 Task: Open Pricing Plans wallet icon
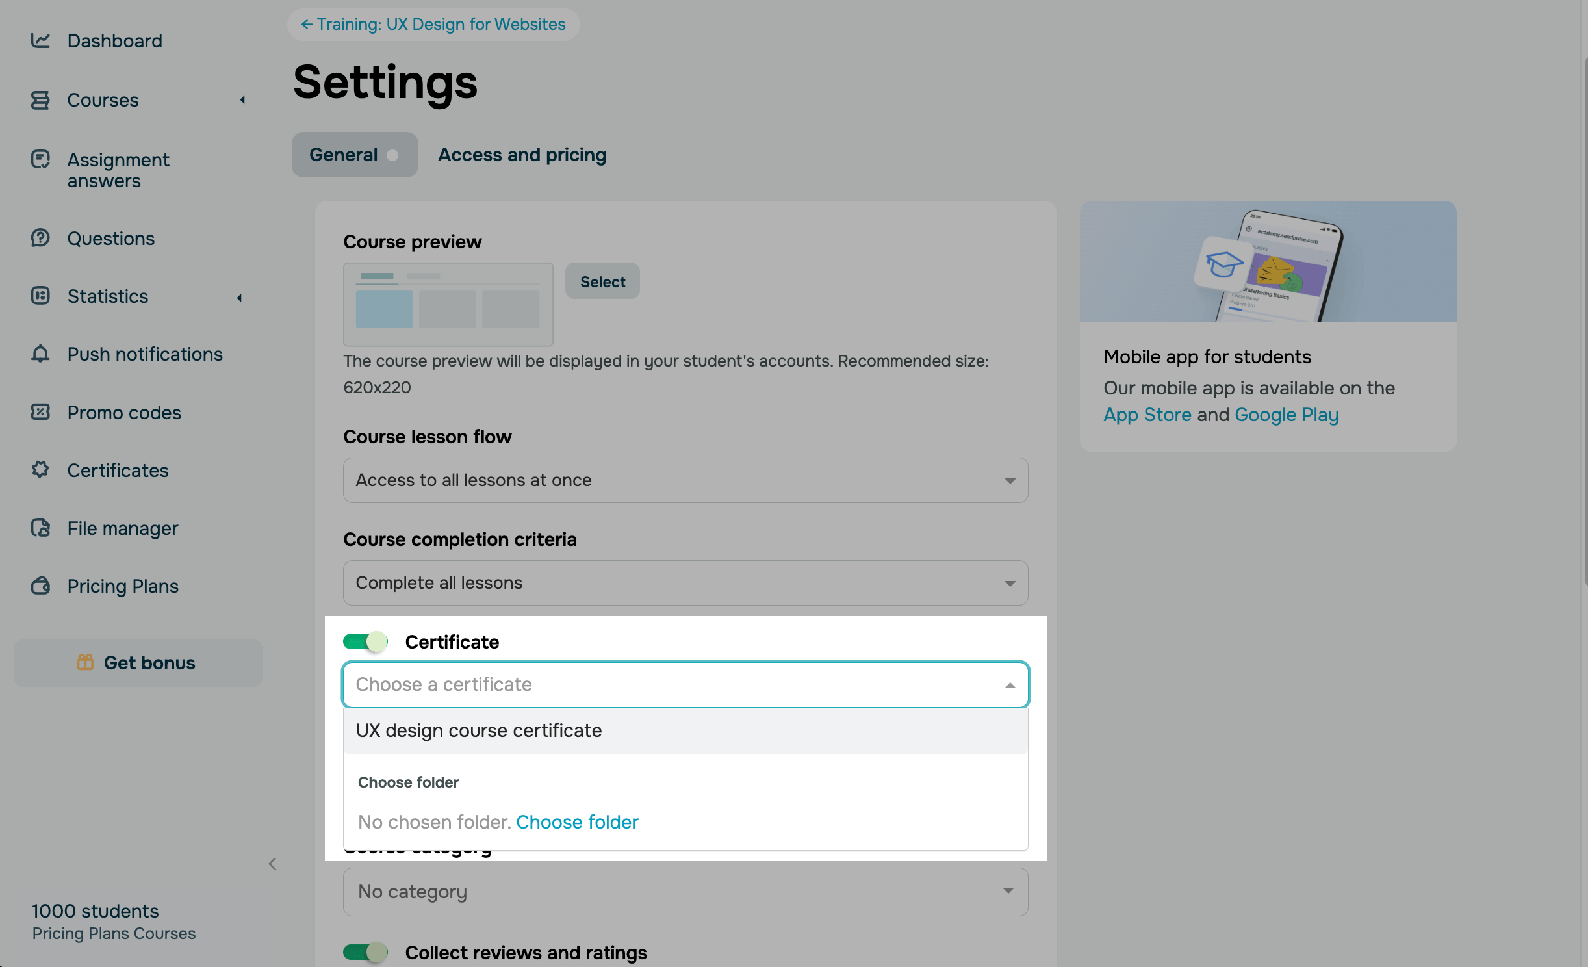point(40,586)
